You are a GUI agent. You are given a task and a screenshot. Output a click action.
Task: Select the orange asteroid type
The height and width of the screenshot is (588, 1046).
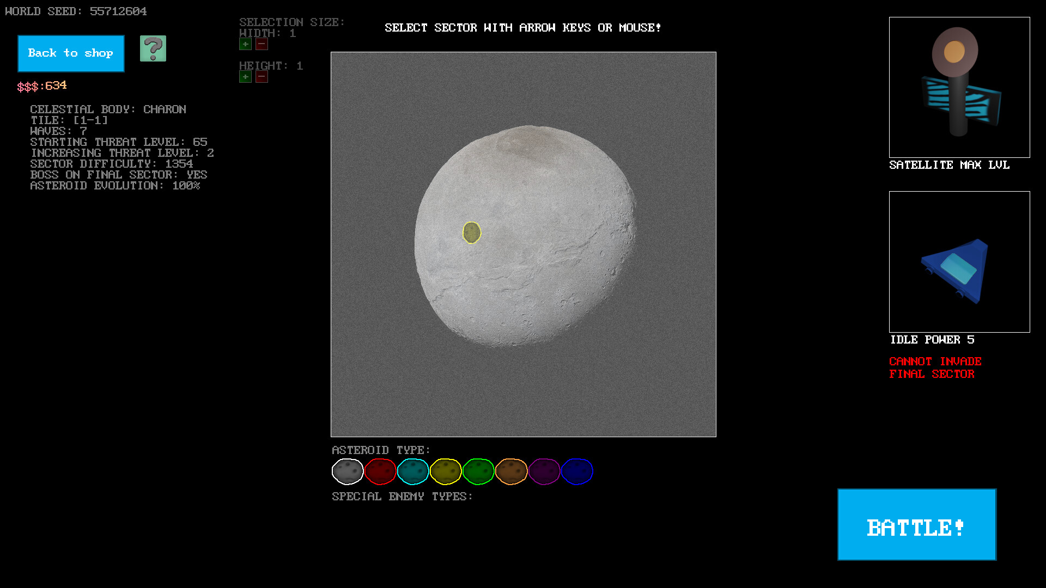(511, 471)
